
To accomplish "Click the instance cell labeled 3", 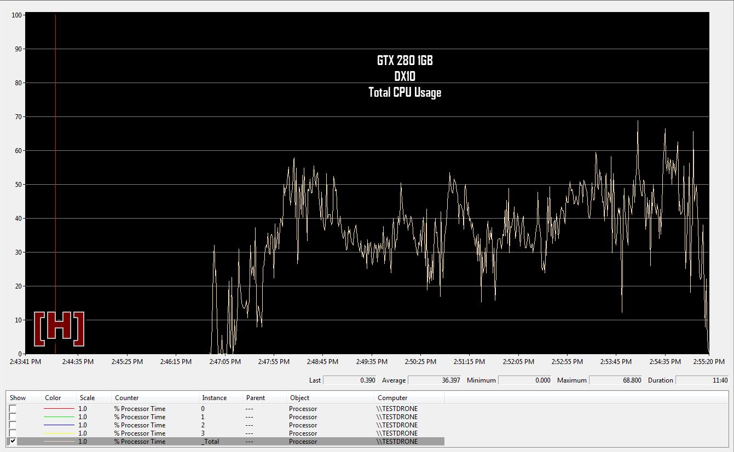I will coord(203,433).
